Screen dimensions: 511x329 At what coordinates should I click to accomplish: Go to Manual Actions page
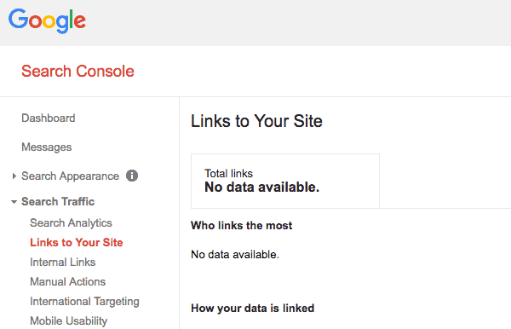click(x=68, y=282)
